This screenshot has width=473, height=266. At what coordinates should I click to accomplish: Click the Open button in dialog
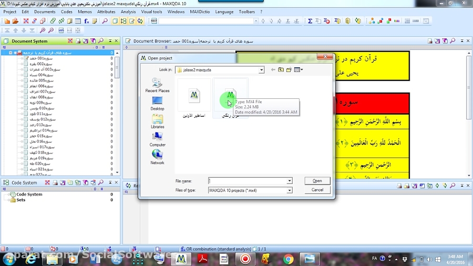click(317, 181)
